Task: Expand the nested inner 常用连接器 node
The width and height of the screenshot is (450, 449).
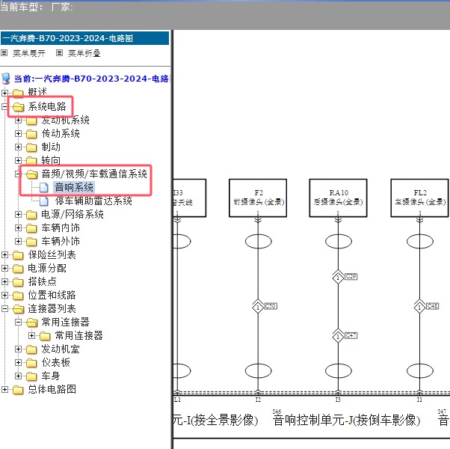Action: 31,336
